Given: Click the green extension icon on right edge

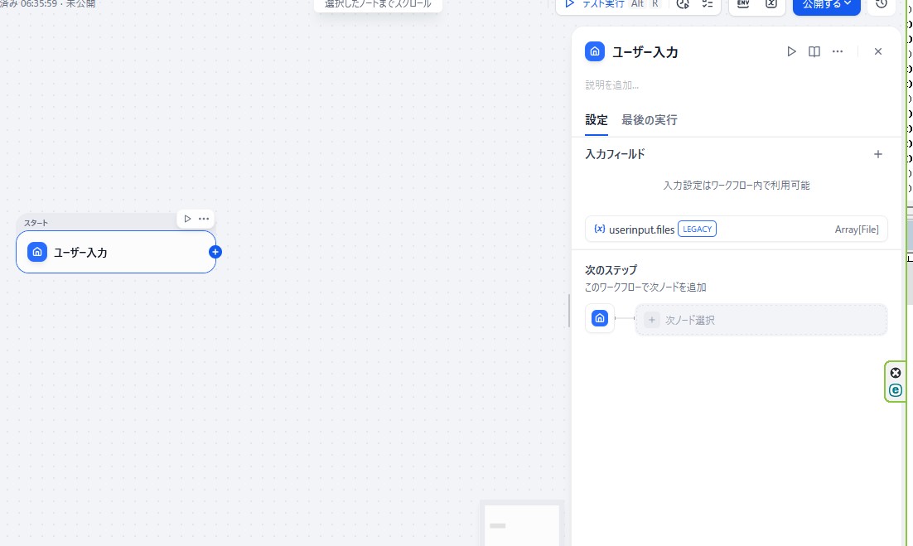Looking at the screenshot, I should coord(896,390).
